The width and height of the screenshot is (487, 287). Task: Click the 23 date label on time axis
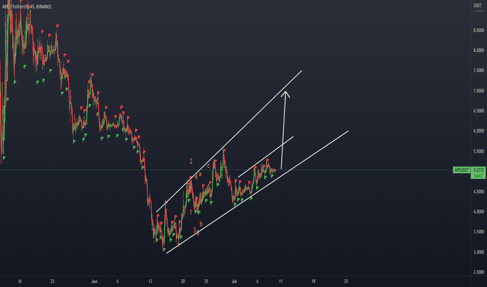coord(52,281)
